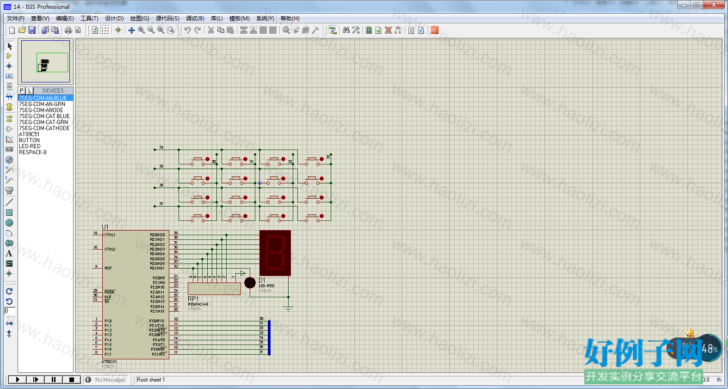Select the 2D Text 'A' tool
Viewport: 728px width, 389px height.
coord(9,253)
